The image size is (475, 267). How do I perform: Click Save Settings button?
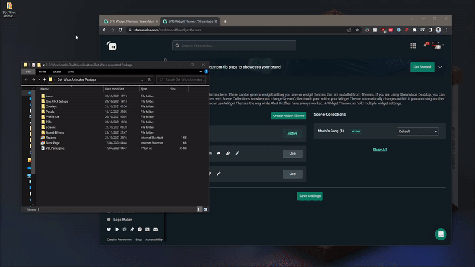click(x=310, y=196)
